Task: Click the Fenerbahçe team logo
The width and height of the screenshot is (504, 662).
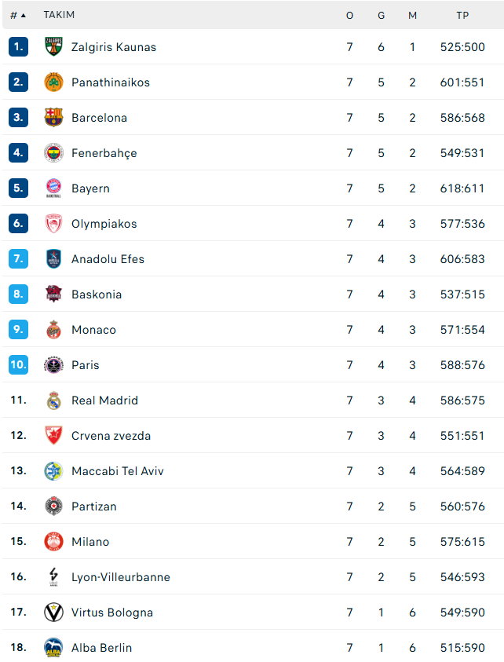Action: [x=53, y=153]
